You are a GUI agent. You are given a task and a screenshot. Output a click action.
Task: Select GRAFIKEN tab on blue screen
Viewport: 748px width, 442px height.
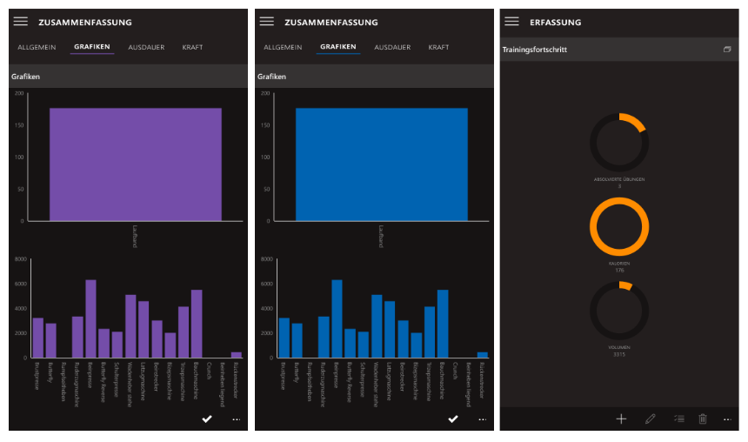tap(338, 47)
